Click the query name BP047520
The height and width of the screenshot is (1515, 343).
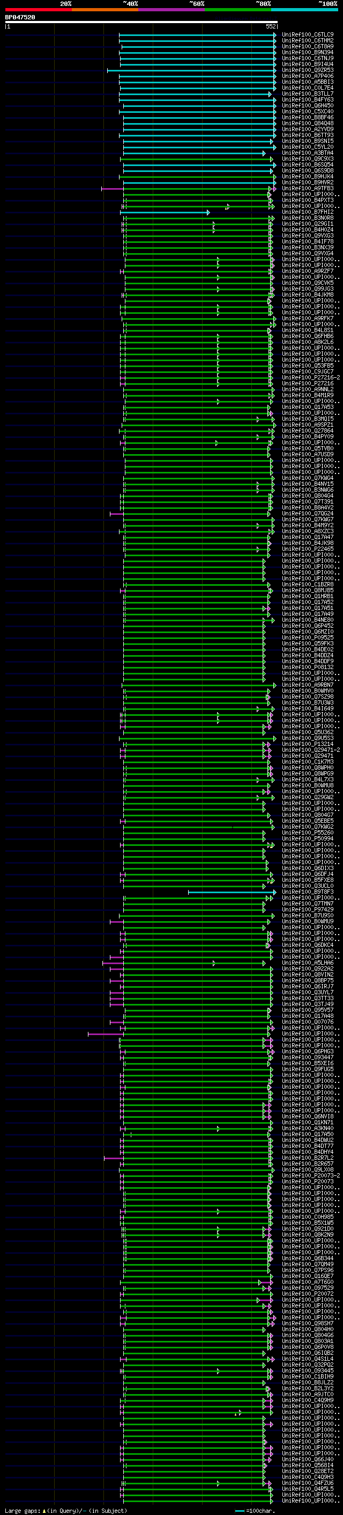click(x=20, y=17)
